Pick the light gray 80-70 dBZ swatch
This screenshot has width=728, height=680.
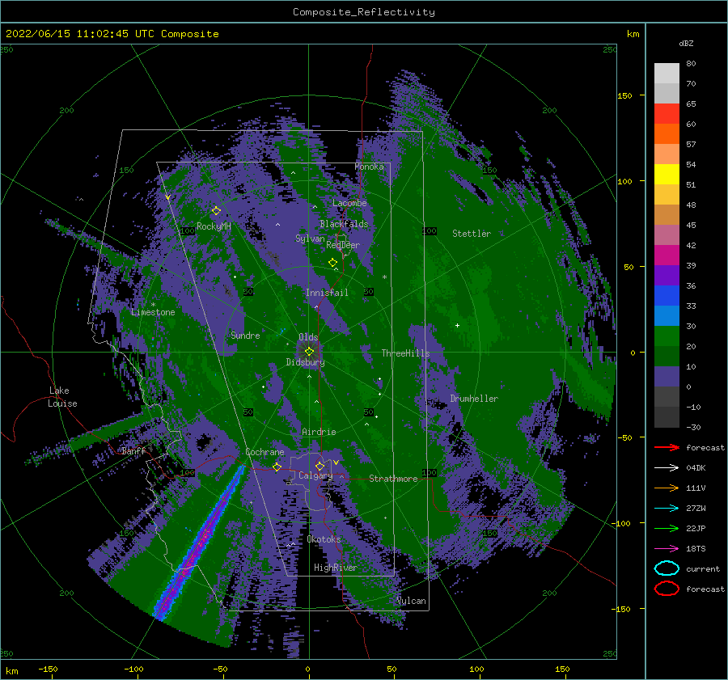tap(667, 74)
